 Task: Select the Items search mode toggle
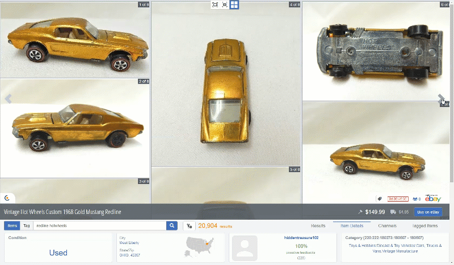coord(12,226)
